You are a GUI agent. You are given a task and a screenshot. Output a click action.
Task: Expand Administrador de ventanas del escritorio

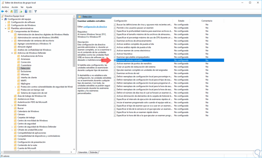[12, 41]
